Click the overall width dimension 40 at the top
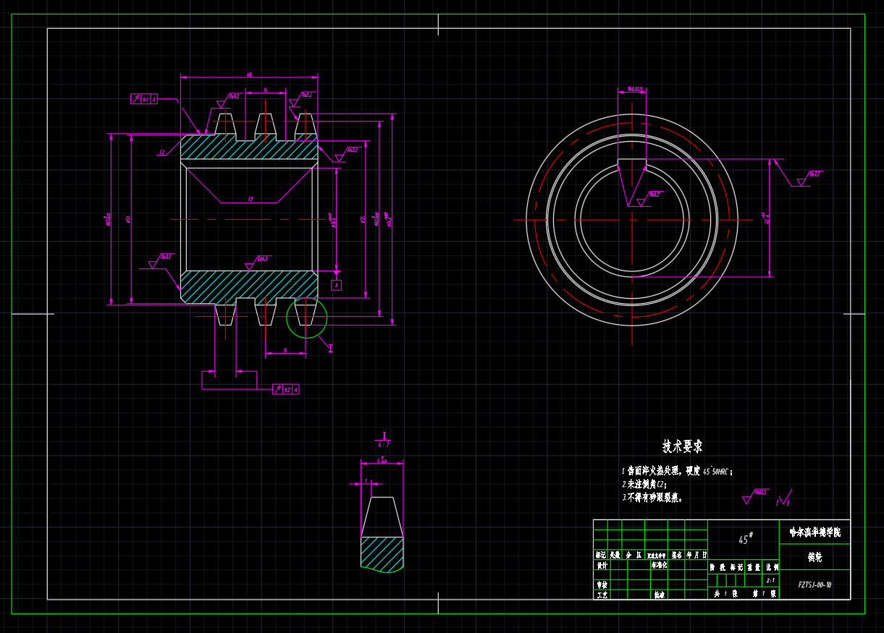The height and width of the screenshot is (633, 884). pyautogui.click(x=249, y=74)
